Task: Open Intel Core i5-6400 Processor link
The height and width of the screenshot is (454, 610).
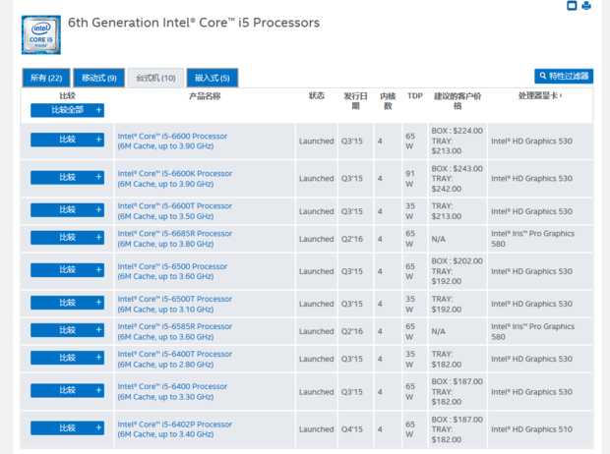Action: 172,391
